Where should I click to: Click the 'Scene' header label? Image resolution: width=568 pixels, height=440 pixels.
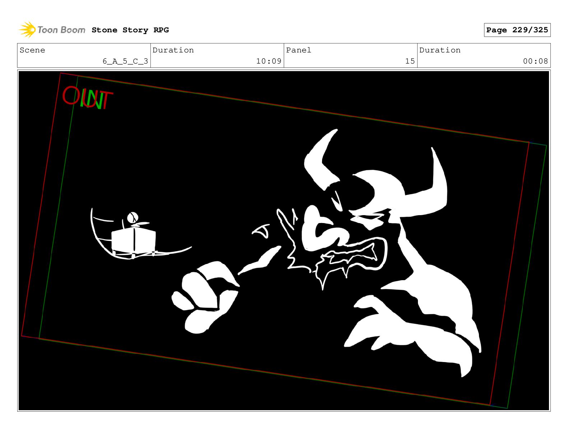pyautogui.click(x=32, y=50)
